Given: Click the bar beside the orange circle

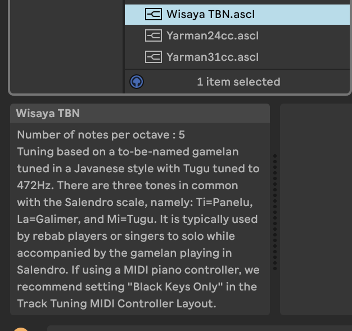Looking at the screenshot, I should click(197, 328).
